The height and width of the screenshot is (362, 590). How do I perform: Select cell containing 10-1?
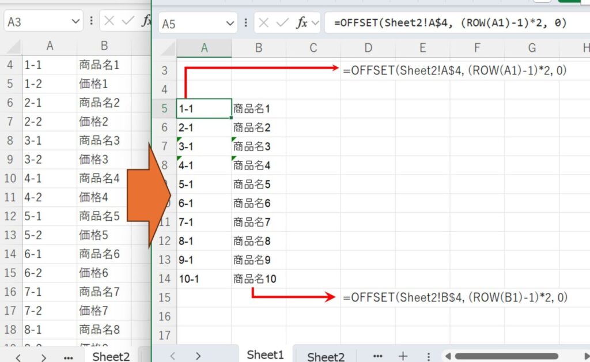[x=204, y=278]
